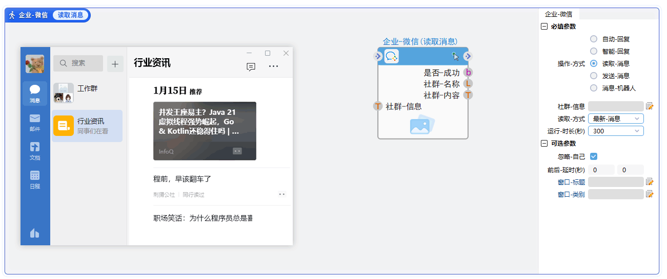
Task: Click the 窗口-标题 label link
Action: pos(571,182)
